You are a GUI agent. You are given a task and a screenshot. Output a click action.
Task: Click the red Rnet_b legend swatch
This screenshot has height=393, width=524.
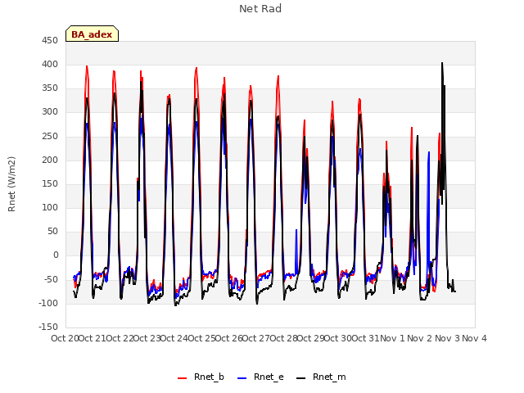coord(182,378)
